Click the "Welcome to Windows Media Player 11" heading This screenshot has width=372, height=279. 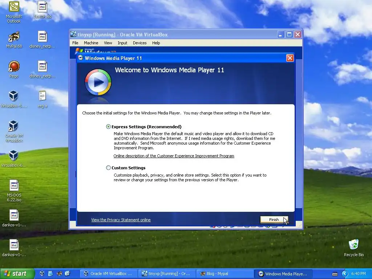point(169,70)
